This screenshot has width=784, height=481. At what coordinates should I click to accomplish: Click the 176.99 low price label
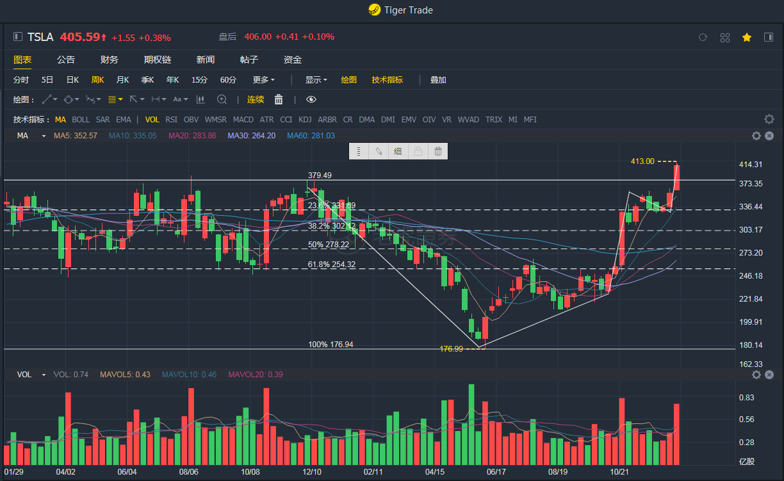(x=451, y=349)
